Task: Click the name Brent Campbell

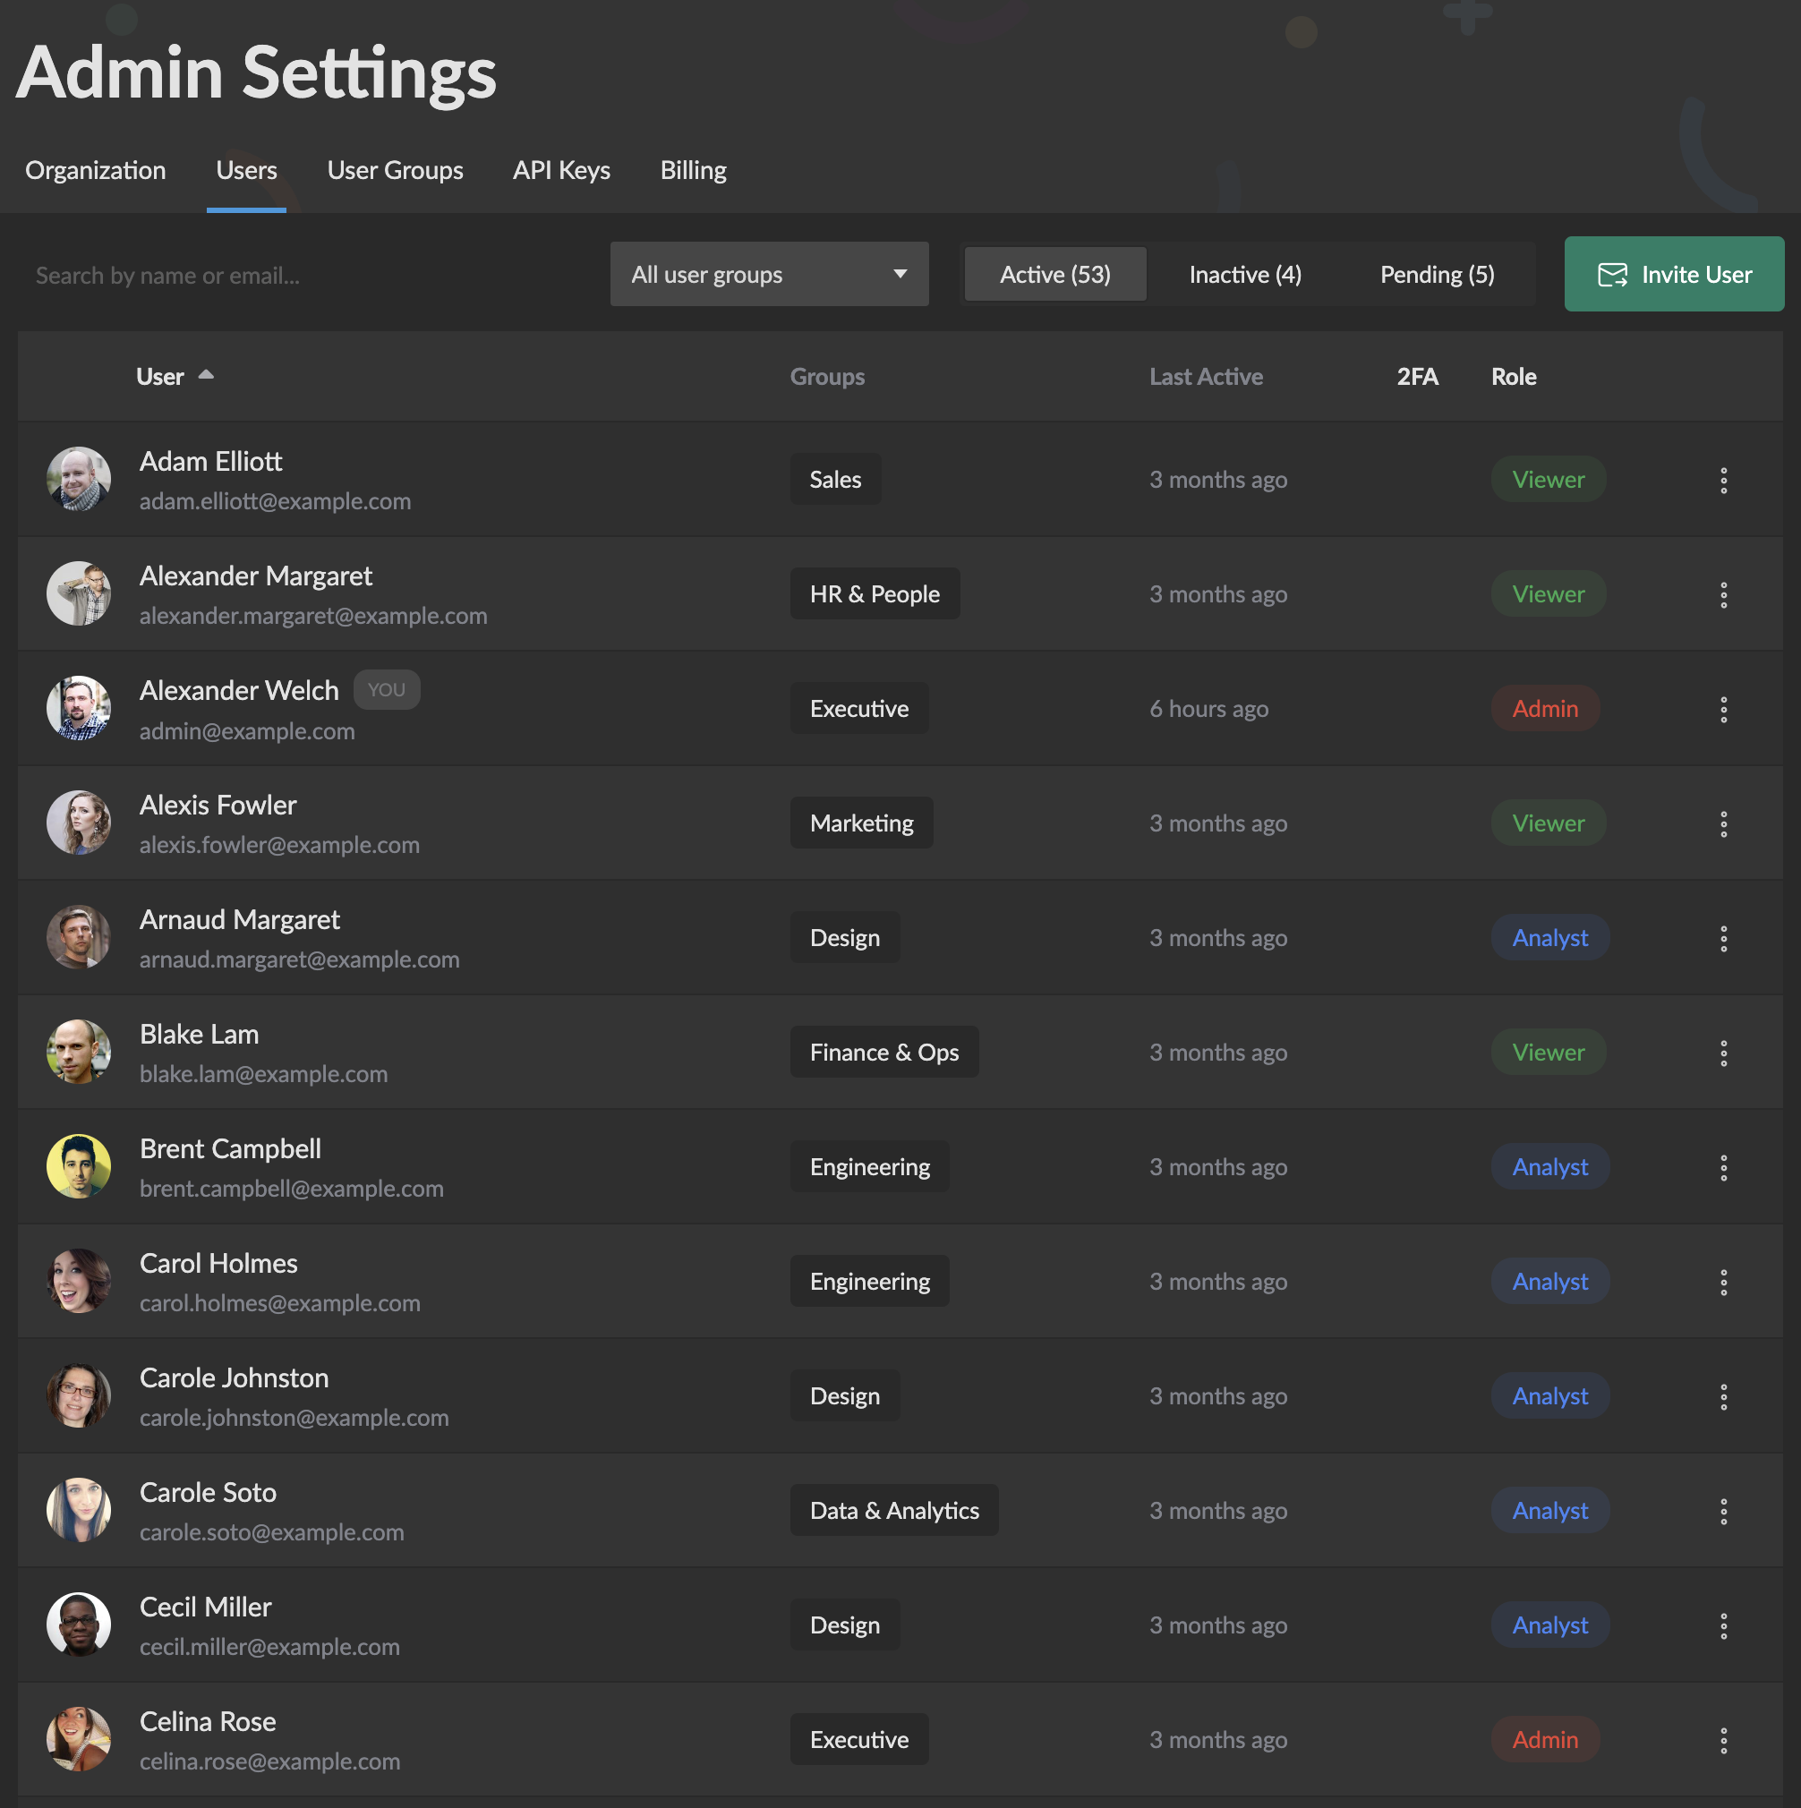Action: [x=230, y=1148]
